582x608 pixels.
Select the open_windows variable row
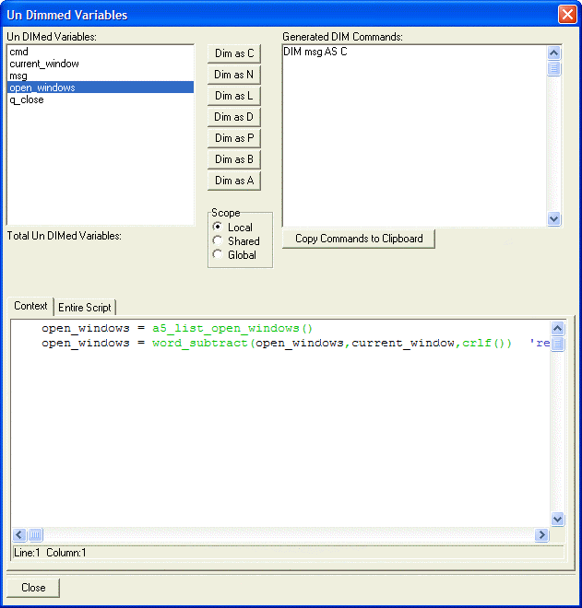click(101, 88)
